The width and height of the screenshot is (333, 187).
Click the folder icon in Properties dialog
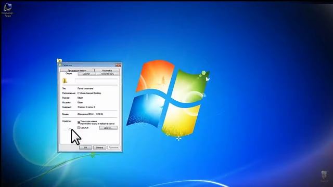point(65,81)
